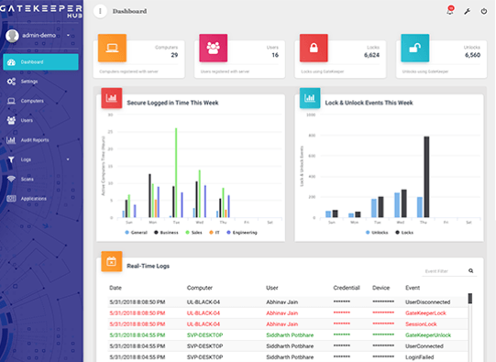Click the wrench tools icon
Screen dimensions: 496x362
point(468,11)
